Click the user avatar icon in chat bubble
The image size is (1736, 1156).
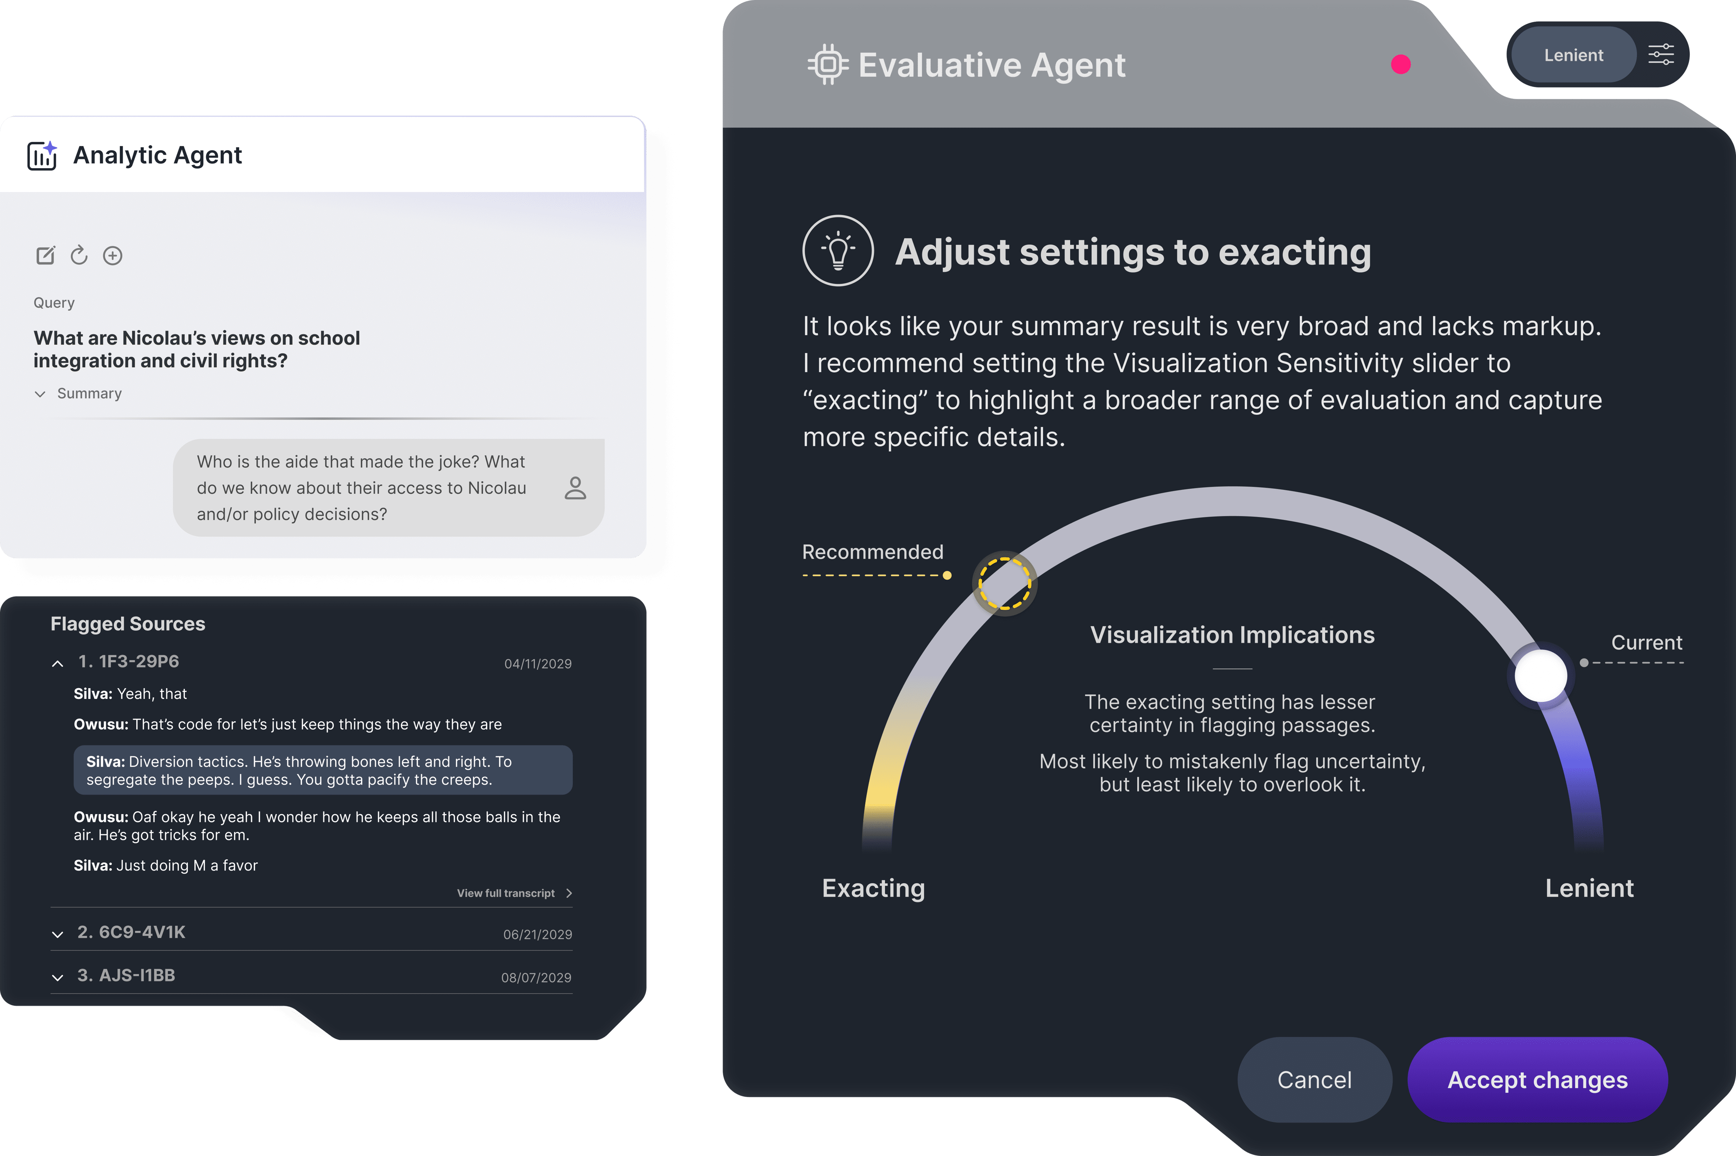pyautogui.click(x=575, y=488)
